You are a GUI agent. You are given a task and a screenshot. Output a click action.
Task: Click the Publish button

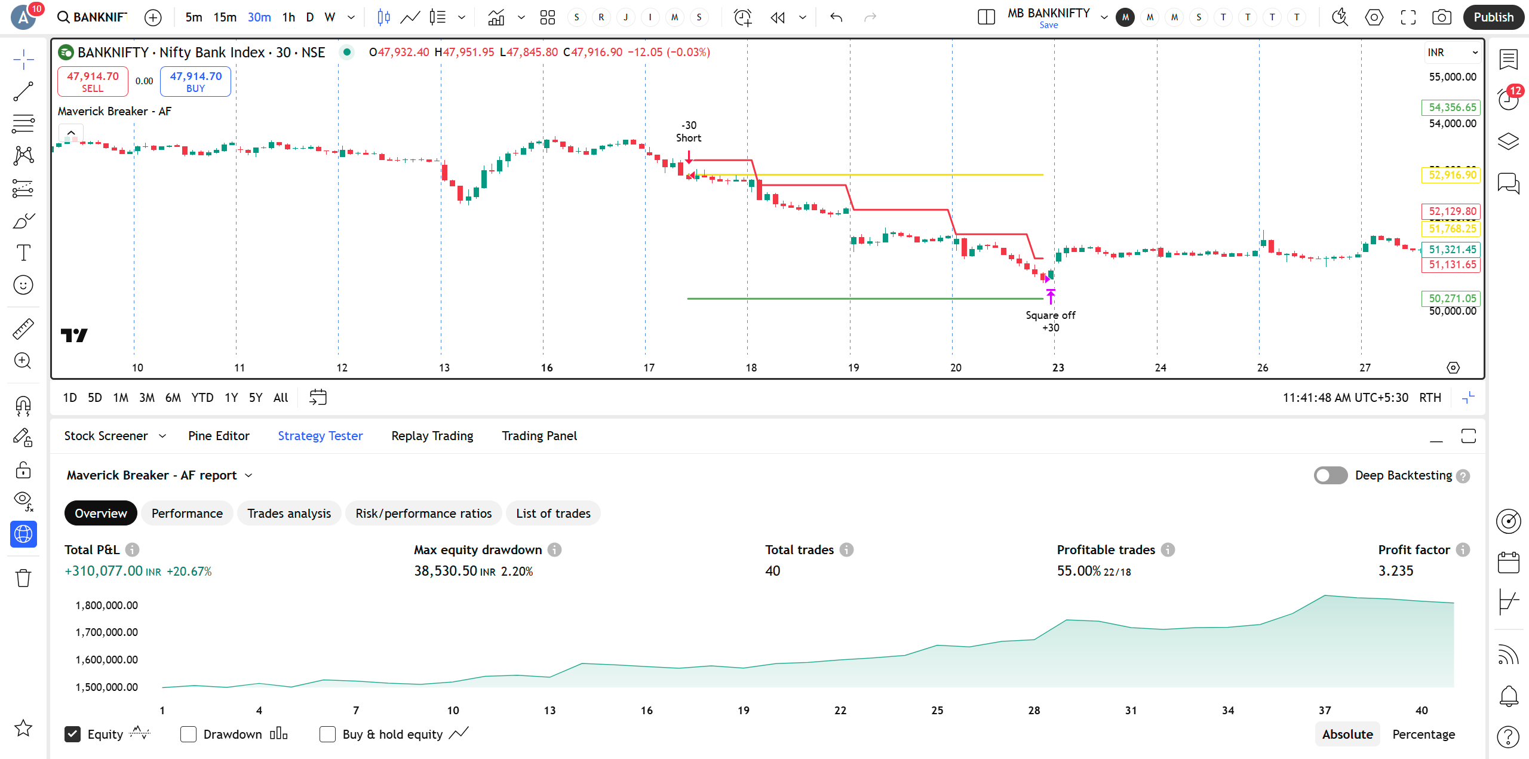1493,17
